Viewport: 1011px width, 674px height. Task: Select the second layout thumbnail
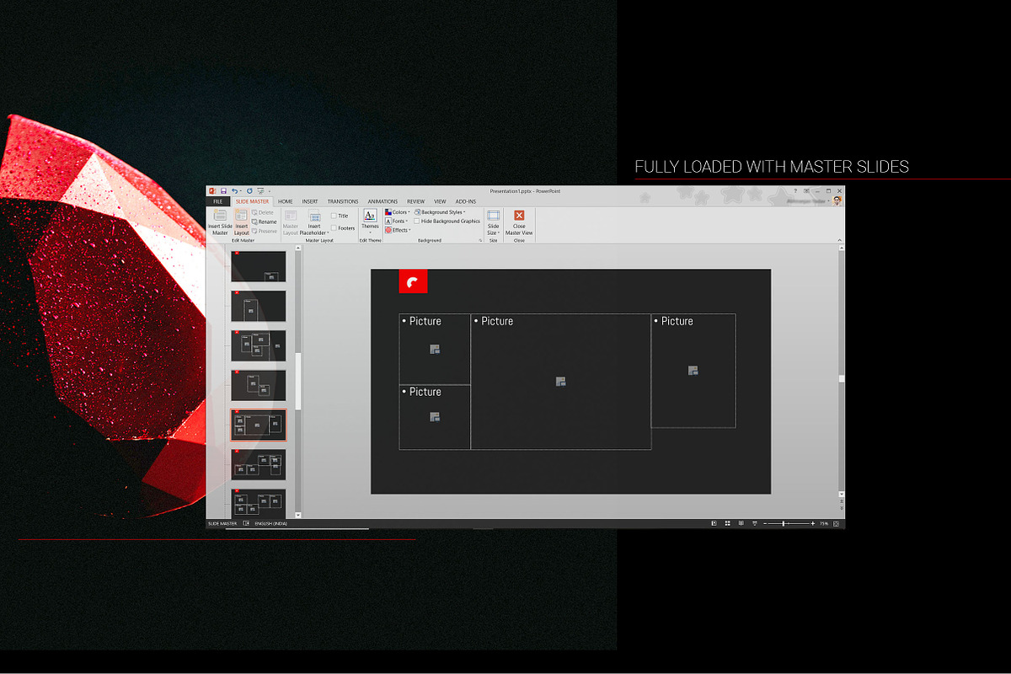click(x=258, y=306)
